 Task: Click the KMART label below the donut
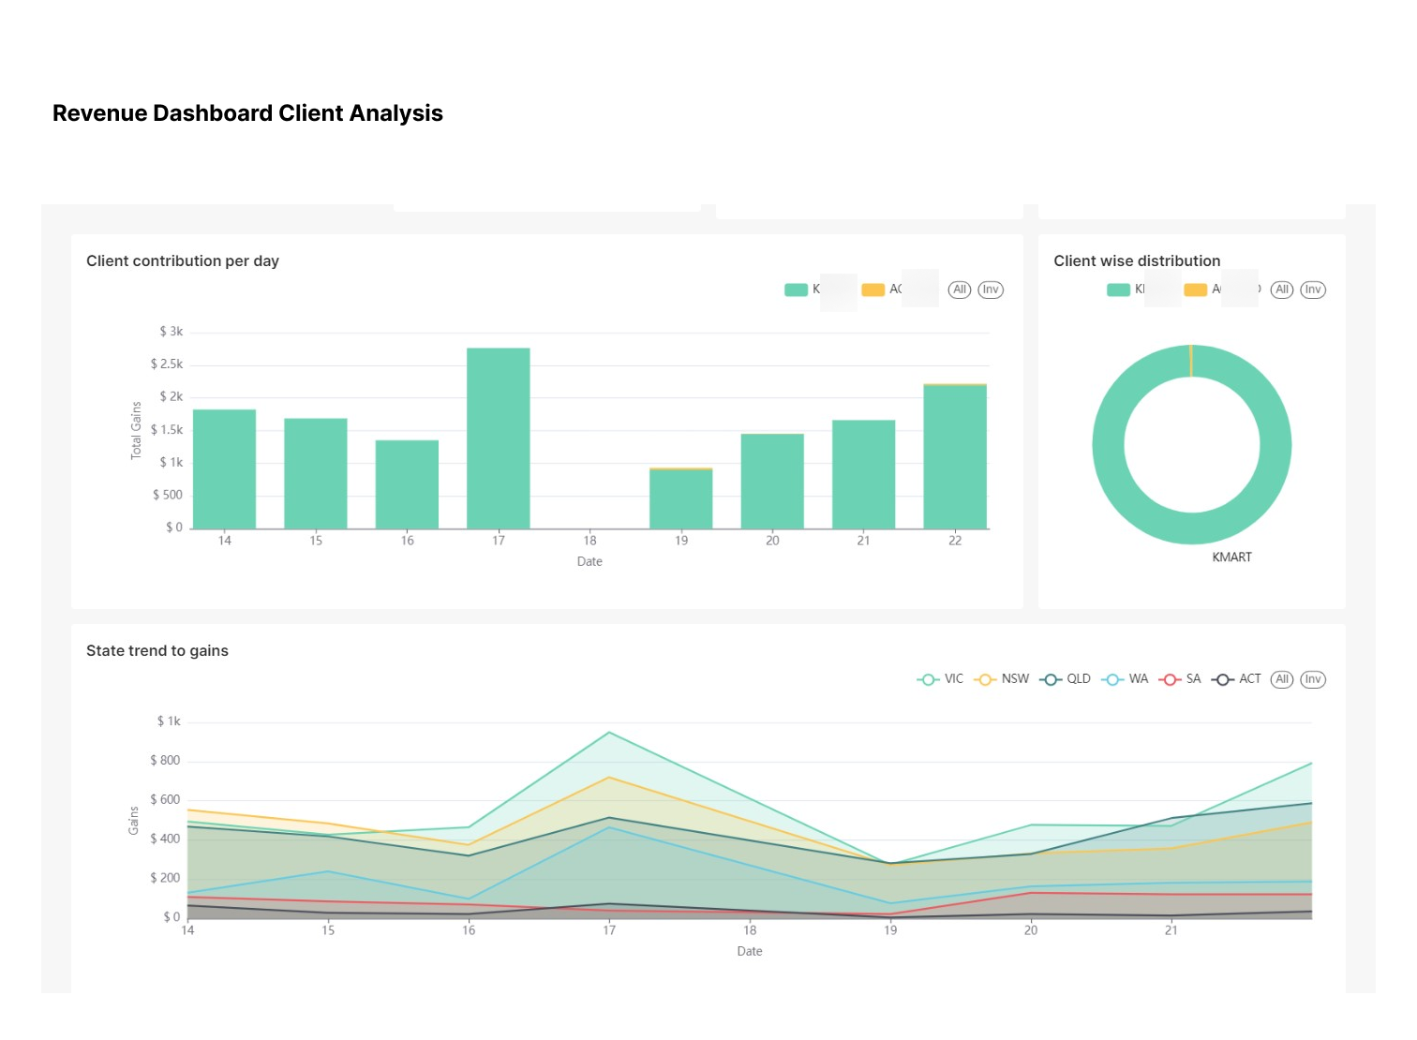tap(1231, 557)
